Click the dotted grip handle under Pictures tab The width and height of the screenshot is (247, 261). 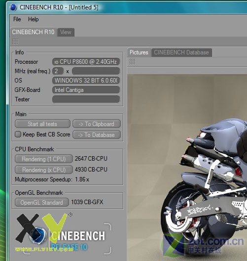pyautogui.click(x=132, y=62)
